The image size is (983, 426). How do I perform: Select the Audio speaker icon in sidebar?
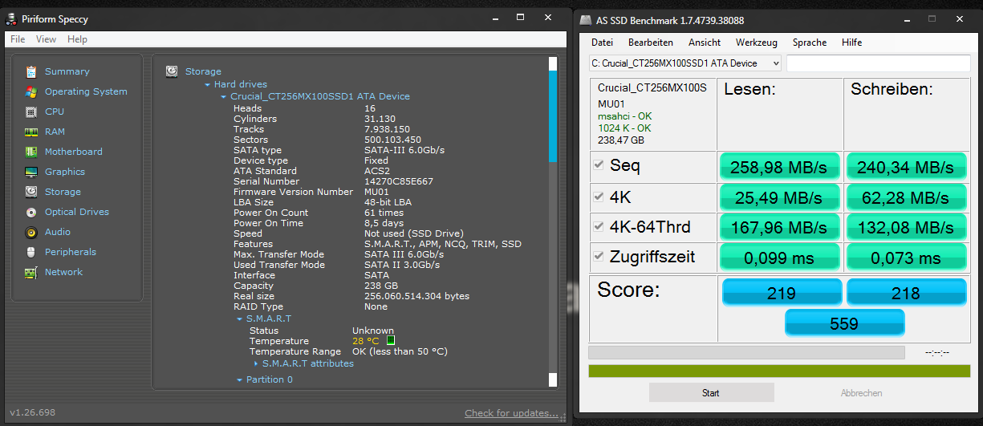[x=31, y=232]
